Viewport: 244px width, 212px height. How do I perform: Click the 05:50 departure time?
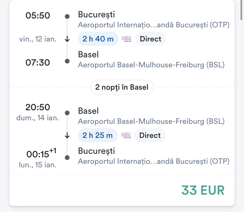point(38,15)
